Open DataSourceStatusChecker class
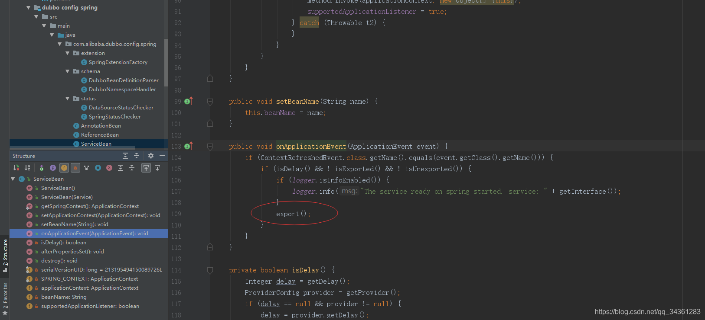 (x=121, y=108)
